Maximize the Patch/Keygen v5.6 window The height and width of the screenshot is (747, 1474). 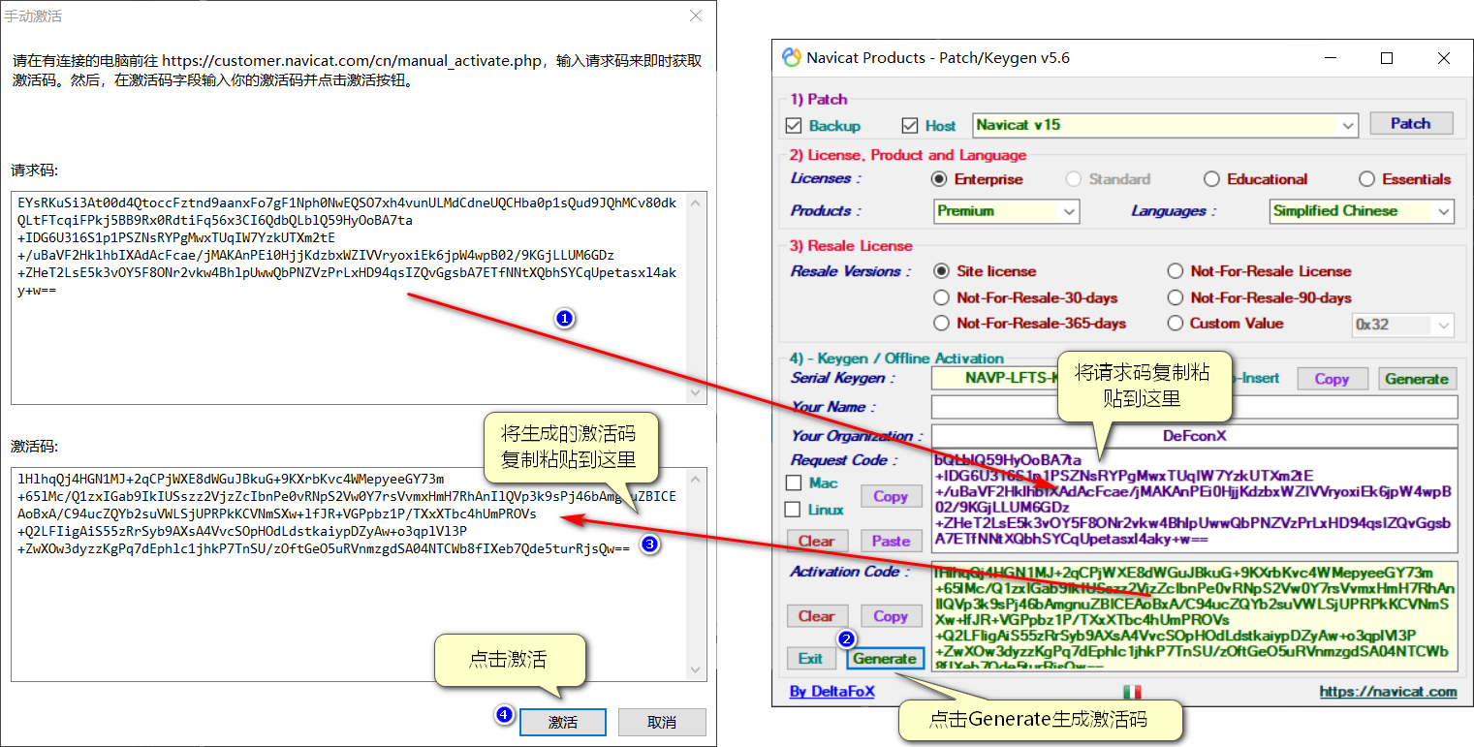coord(1387,58)
